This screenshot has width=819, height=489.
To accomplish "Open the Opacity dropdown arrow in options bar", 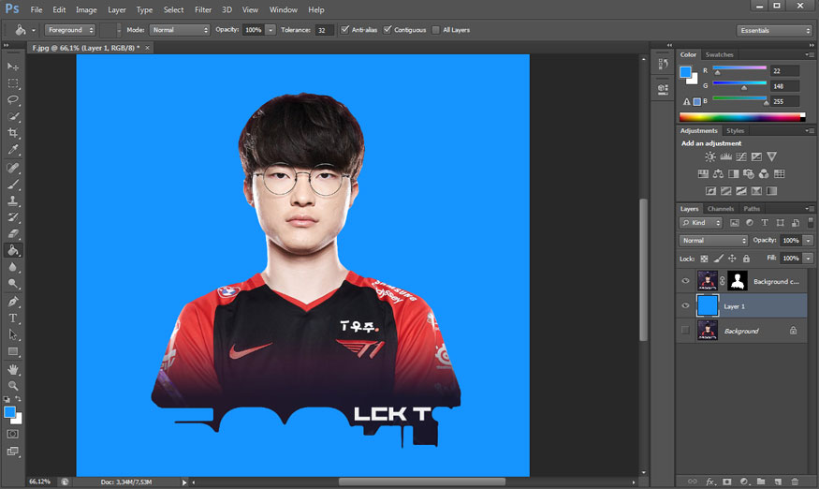I will pos(271,30).
